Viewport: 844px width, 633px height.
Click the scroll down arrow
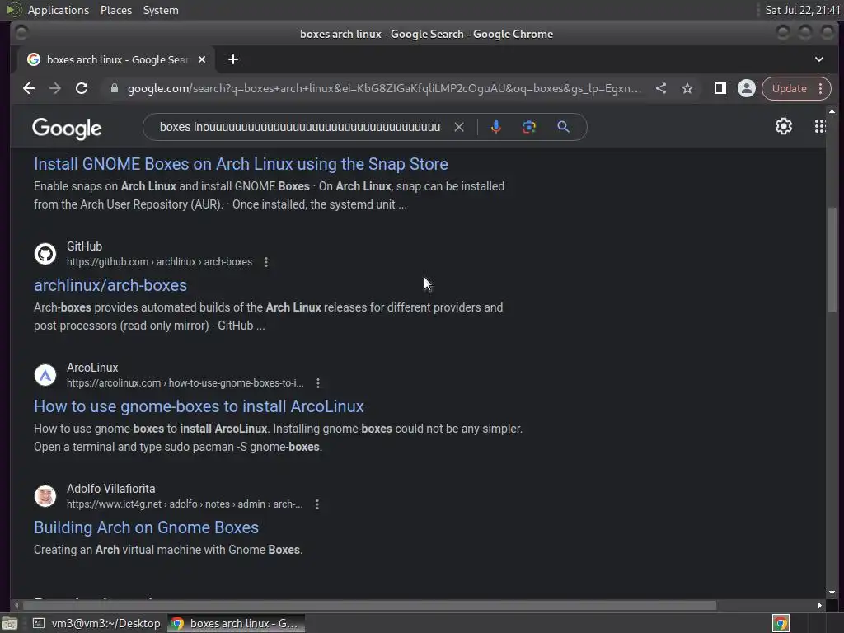832,593
